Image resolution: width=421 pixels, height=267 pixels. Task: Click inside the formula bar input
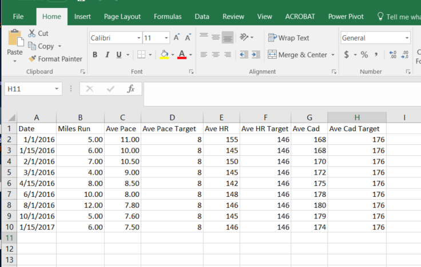click(x=282, y=94)
